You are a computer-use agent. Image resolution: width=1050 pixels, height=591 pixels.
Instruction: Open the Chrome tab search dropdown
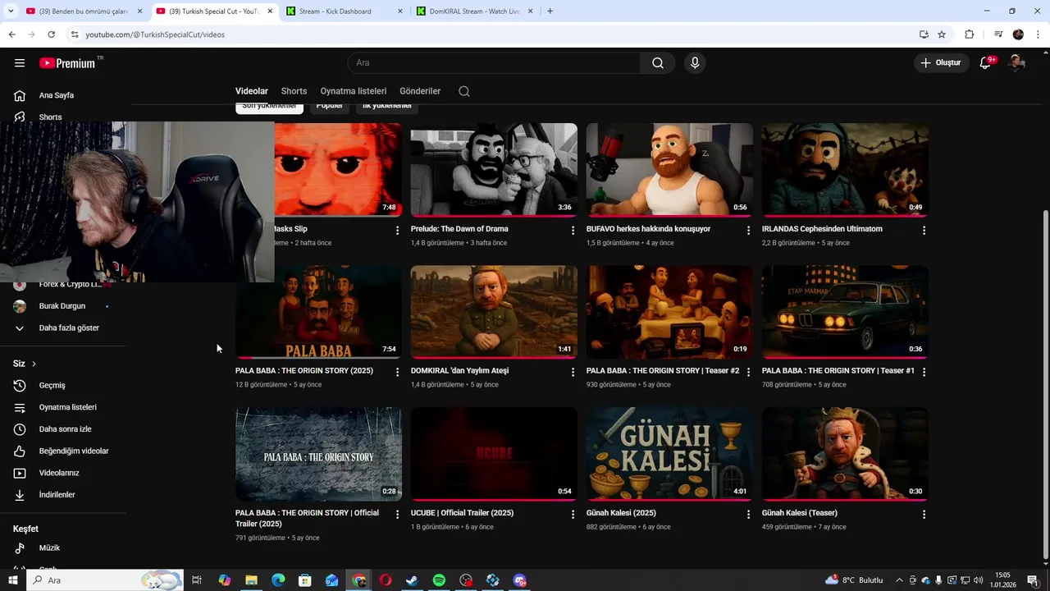pyautogui.click(x=9, y=11)
